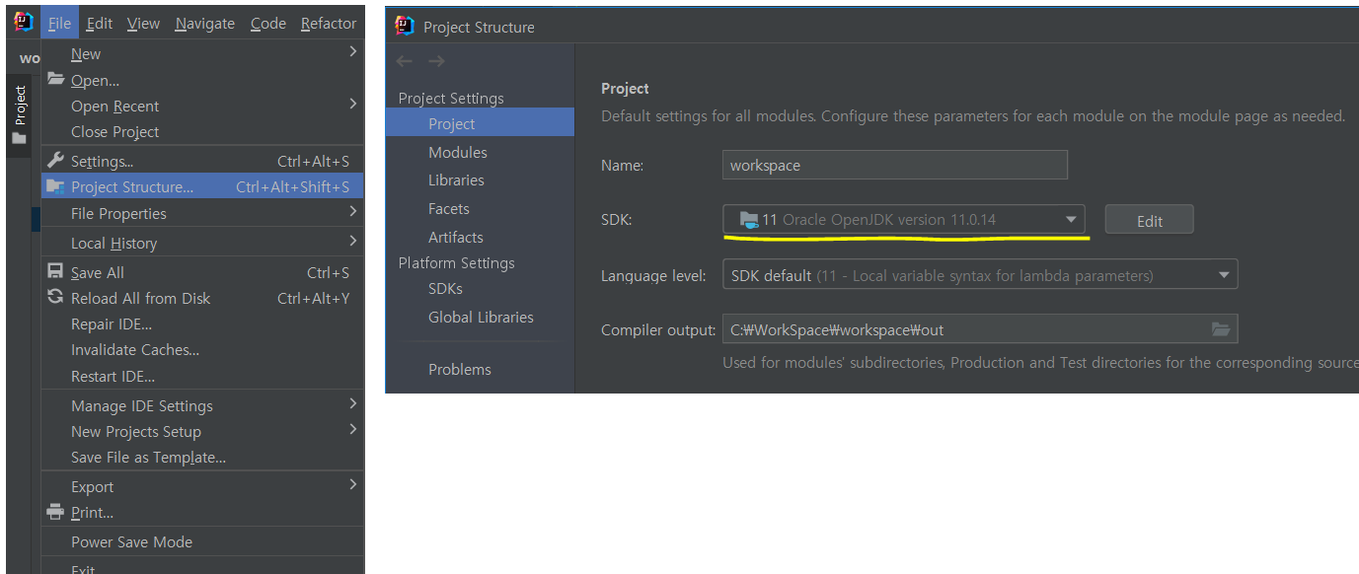Click the Print printer icon
This screenshot has height=574, width=1359.
coord(55,513)
